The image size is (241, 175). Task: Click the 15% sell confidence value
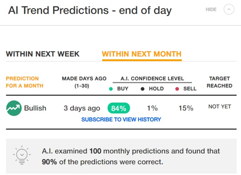186,108
